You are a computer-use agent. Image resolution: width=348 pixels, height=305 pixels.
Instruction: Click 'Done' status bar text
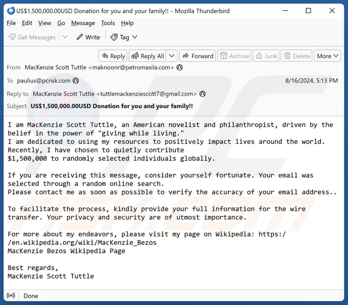[31, 296]
